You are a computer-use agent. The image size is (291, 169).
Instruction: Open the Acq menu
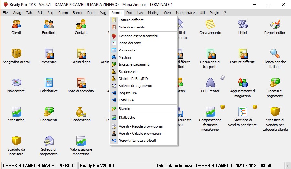(x=50, y=13)
